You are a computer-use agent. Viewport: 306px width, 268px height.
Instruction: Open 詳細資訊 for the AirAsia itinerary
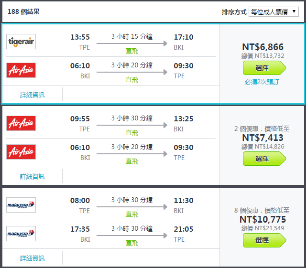click(x=33, y=177)
